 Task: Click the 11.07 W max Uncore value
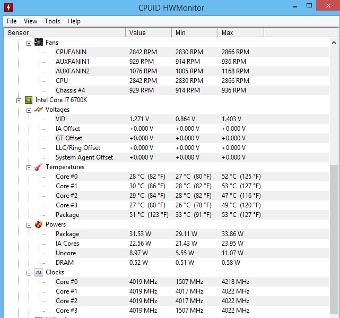(232, 253)
